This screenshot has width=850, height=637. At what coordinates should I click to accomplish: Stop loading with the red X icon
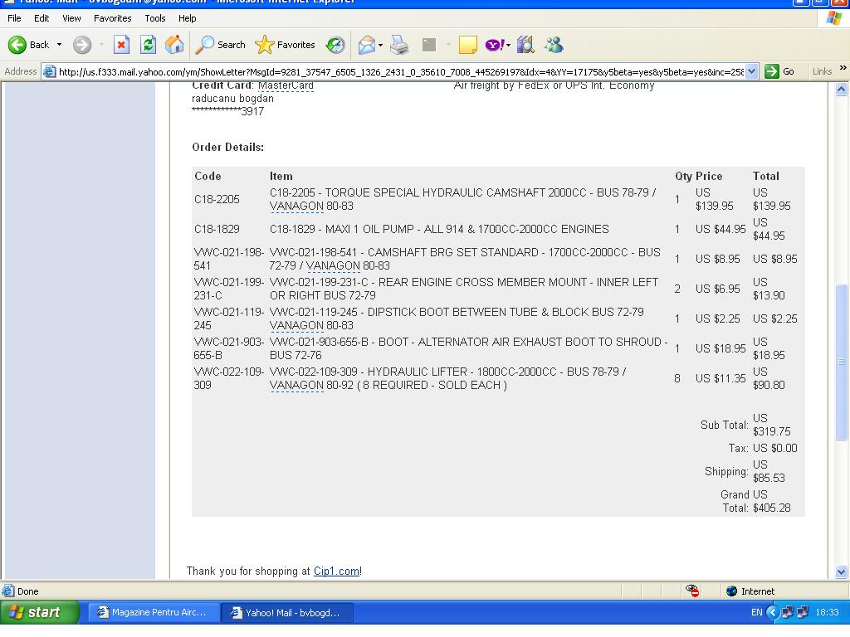tap(121, 45)
